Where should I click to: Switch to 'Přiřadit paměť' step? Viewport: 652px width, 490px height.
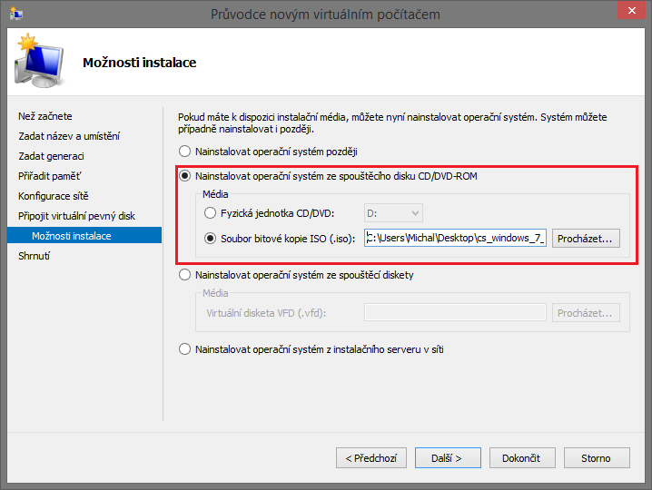click(x=50, y=176)
